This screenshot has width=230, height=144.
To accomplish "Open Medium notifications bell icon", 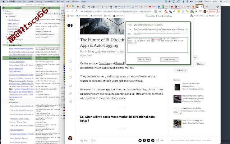I will (x=70, y=69).
